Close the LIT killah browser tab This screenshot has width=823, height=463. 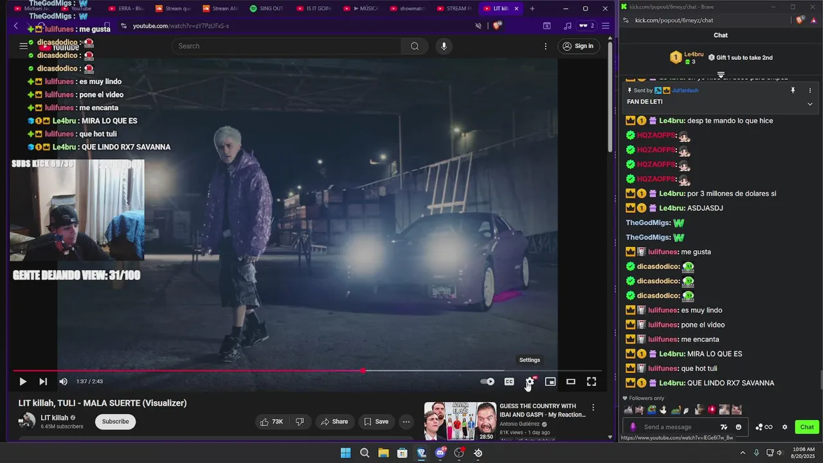(518, 8)
